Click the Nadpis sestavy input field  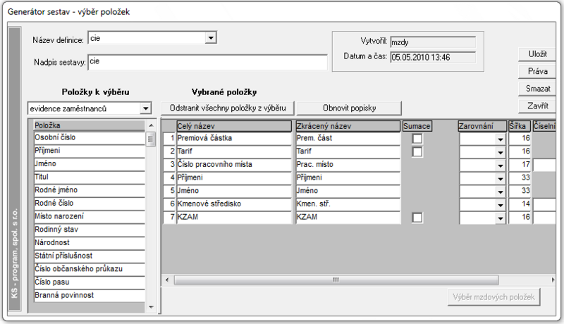coord(207,62)
